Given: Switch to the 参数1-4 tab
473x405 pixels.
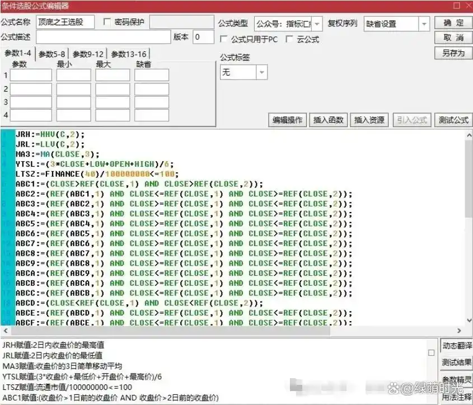Looking at the screenshot, I should click(18, 53).
